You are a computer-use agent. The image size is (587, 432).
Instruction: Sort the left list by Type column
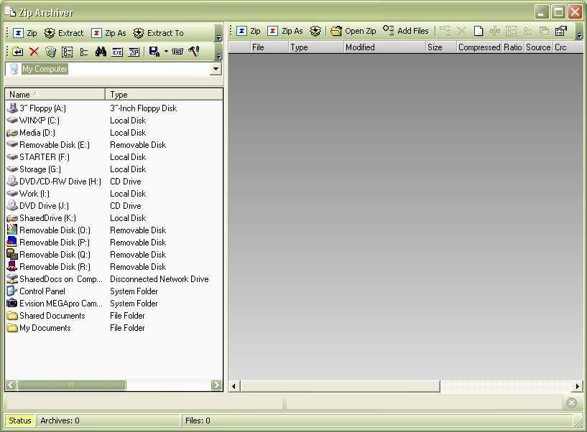pos(164,95)
